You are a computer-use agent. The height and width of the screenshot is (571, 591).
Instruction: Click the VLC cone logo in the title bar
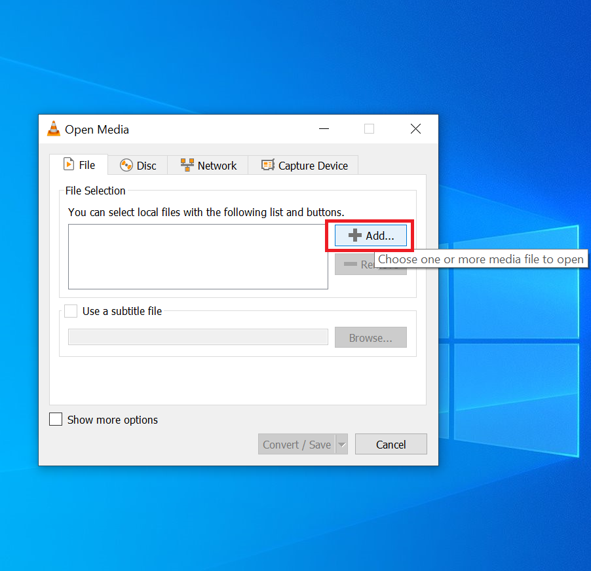click(x=53, y=129)
